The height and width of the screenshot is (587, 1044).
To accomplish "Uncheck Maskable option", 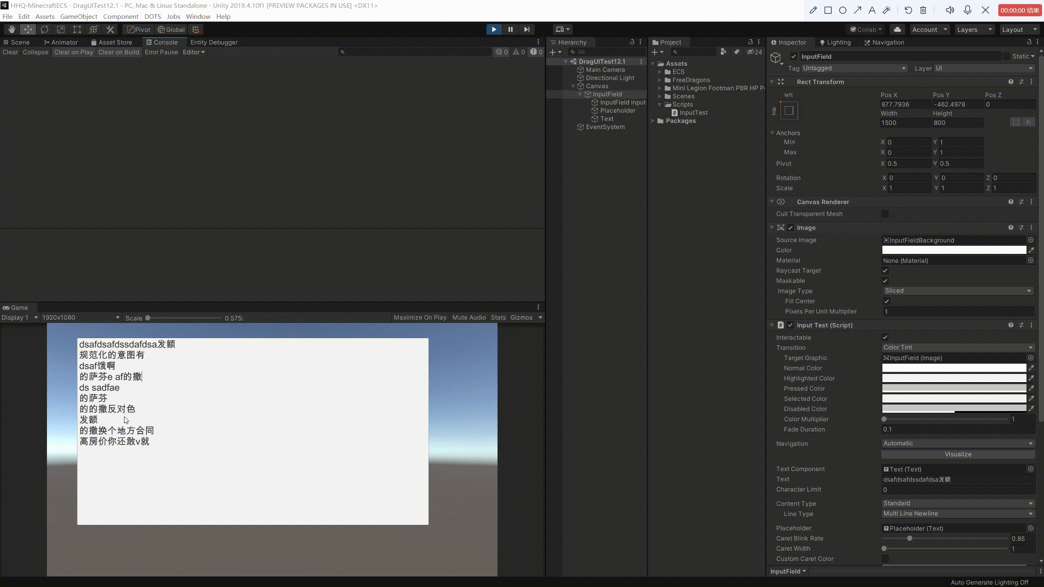I will 885,281.
